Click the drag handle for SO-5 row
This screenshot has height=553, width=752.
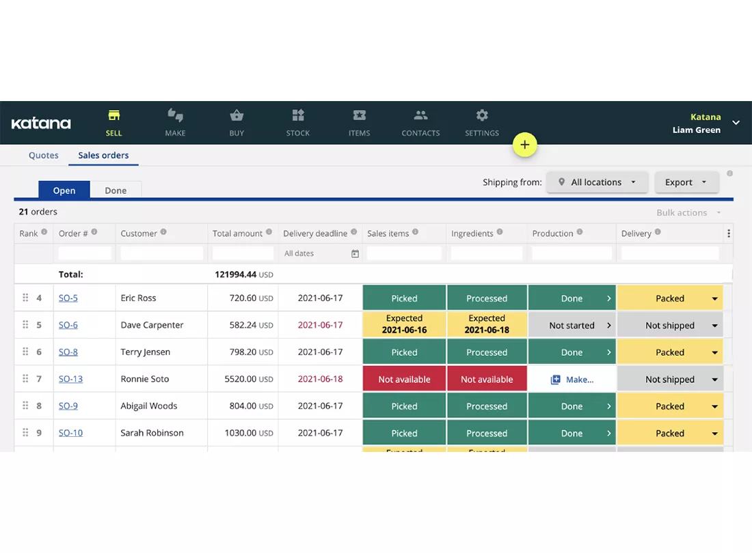tap(25, 298)
